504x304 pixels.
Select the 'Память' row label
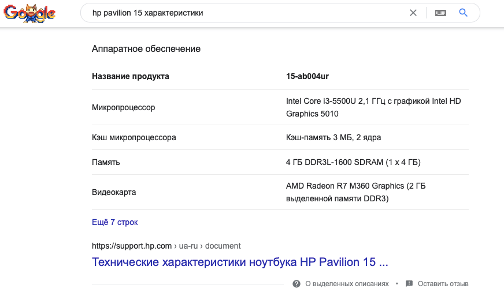(x=106, y=162)
